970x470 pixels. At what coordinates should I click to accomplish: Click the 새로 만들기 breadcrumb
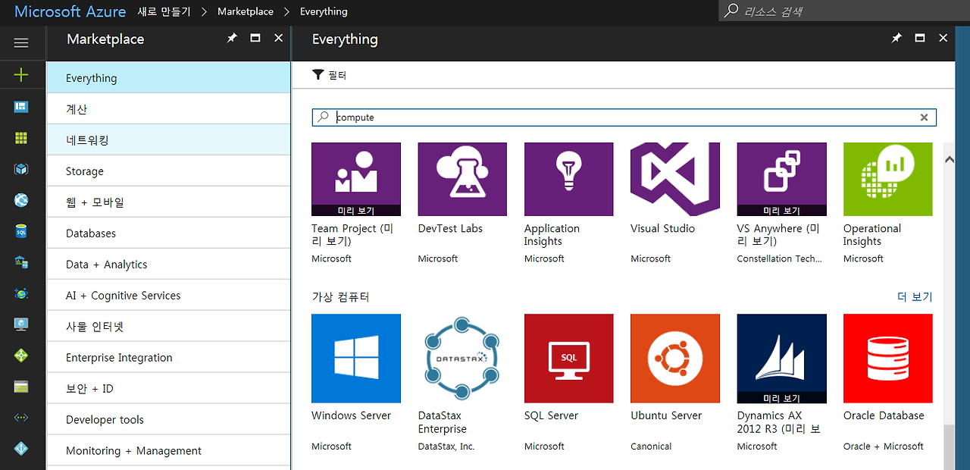(x=164, y=11)
